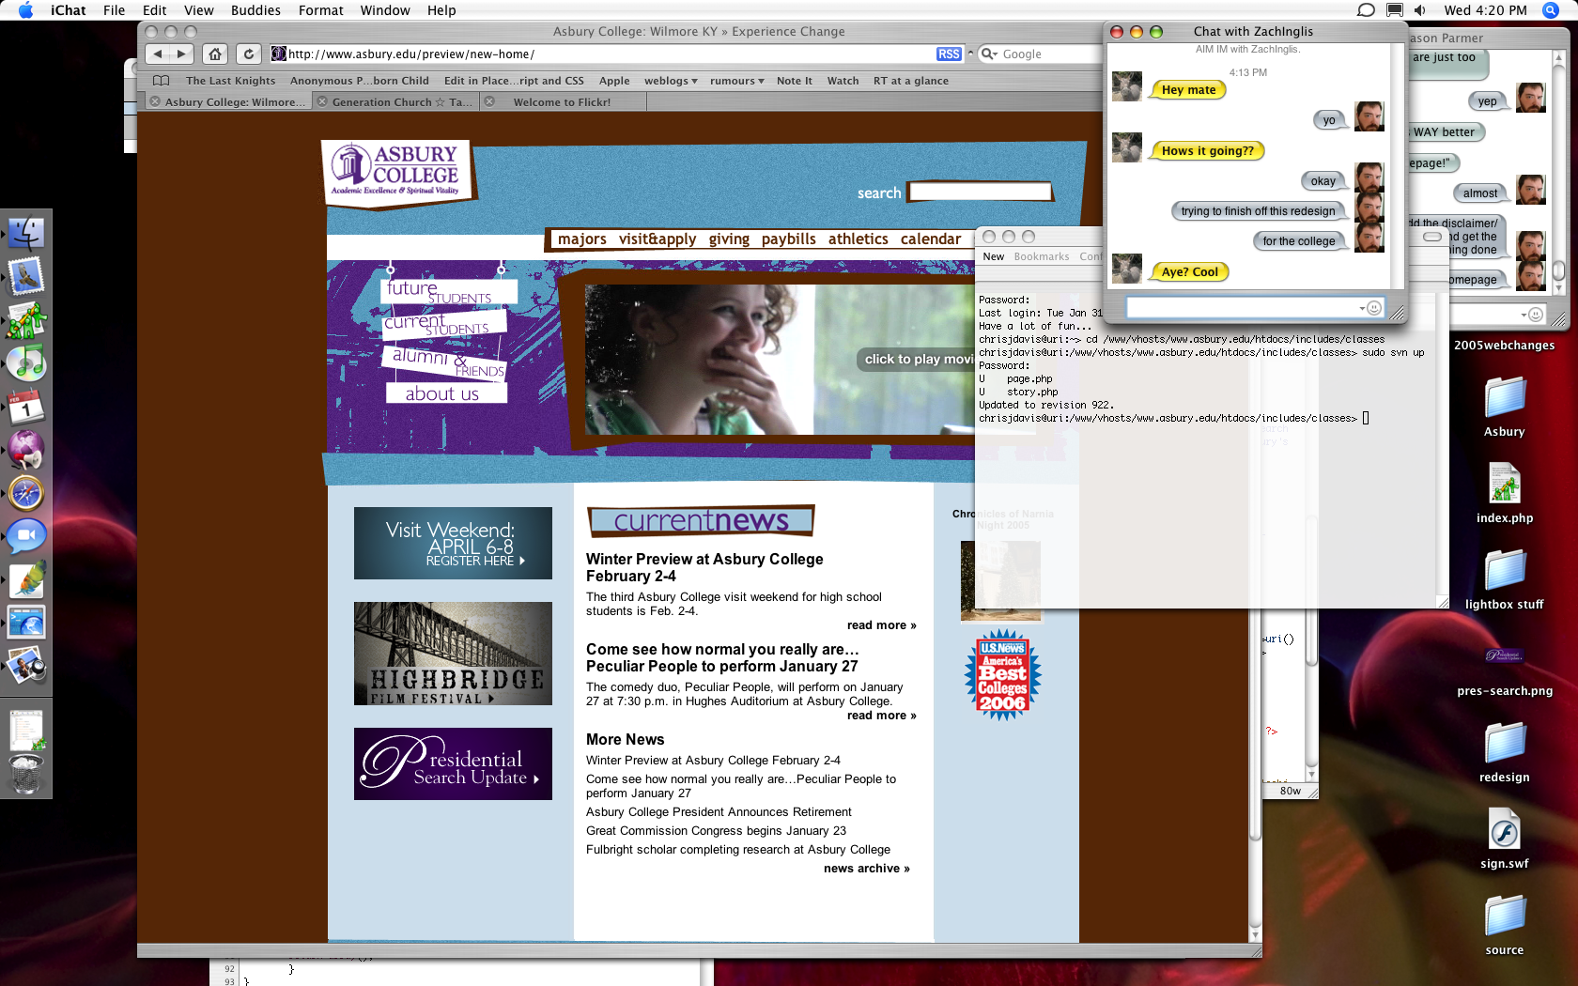Open iChat camera bubble in the Dock
Screen dimensions: 1578x986
26,536
